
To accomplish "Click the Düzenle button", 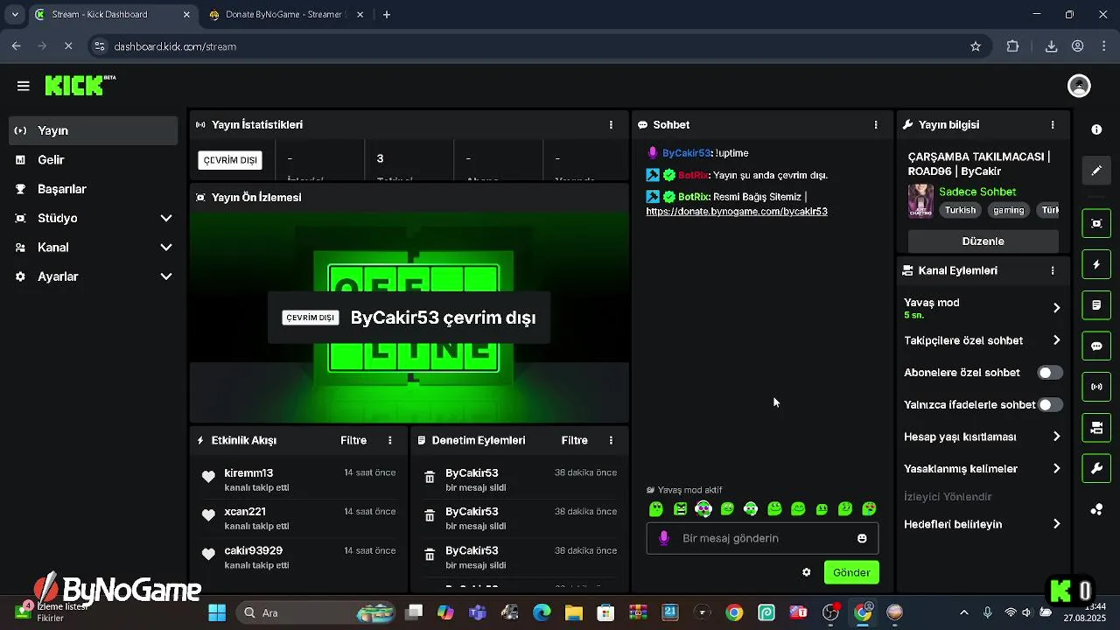I will tap(983, 241).
